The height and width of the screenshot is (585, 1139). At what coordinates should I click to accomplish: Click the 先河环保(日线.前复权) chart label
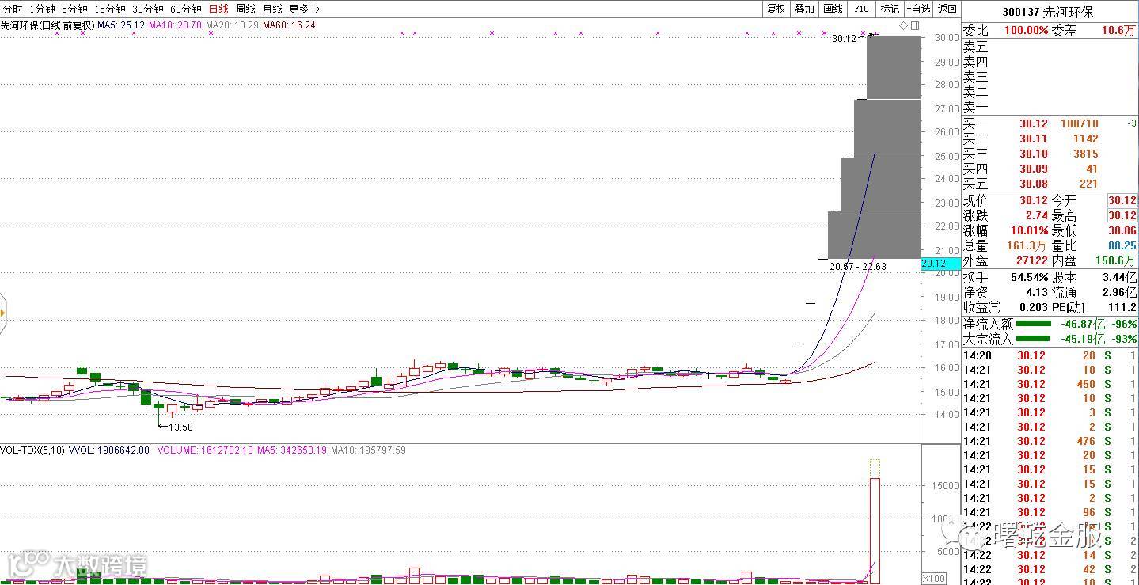[x=47, y=25]
